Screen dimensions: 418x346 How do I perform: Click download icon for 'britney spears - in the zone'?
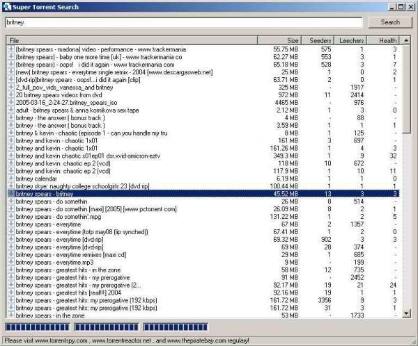coord(11,315)
